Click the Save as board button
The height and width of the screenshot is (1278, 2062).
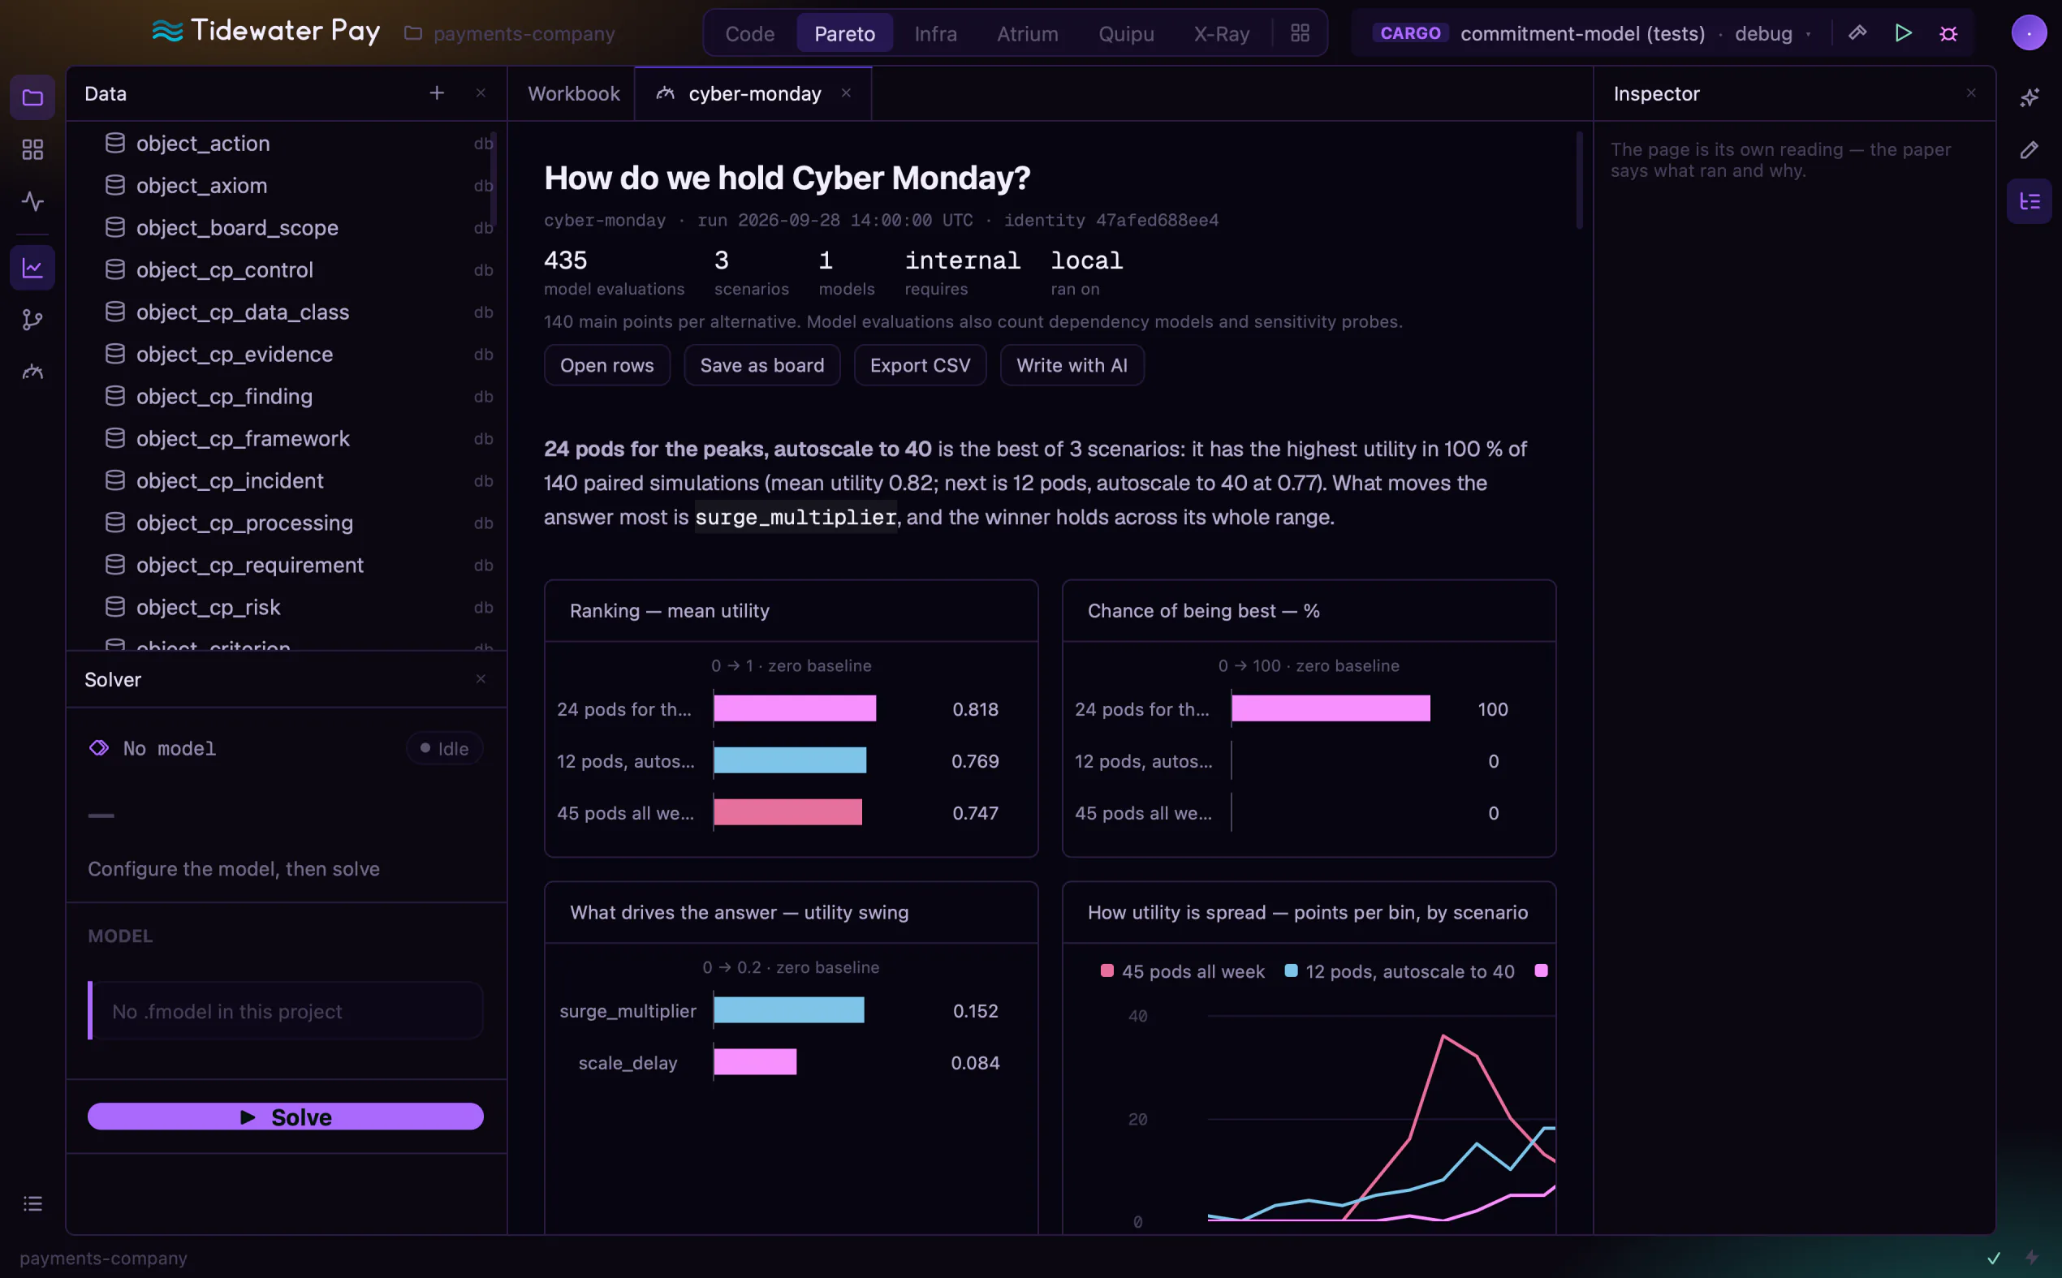(x=761, y=365)
